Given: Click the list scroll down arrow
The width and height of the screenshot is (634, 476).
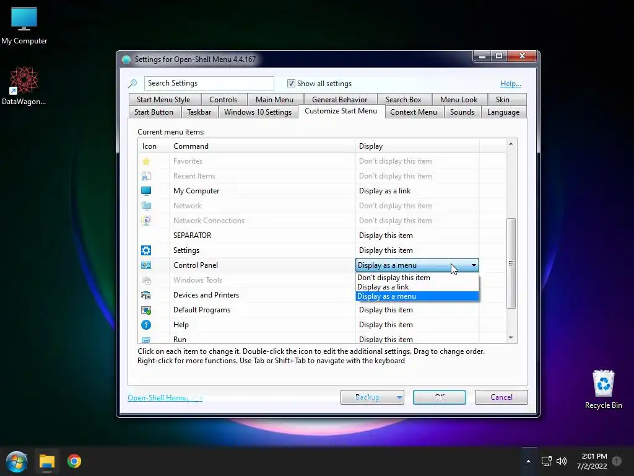Looking at the screenshot, I should tap(511, 338).
